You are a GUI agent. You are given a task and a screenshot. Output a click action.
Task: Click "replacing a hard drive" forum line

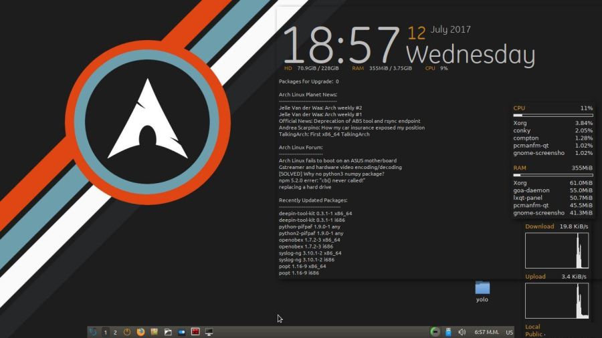coord(305,187)
